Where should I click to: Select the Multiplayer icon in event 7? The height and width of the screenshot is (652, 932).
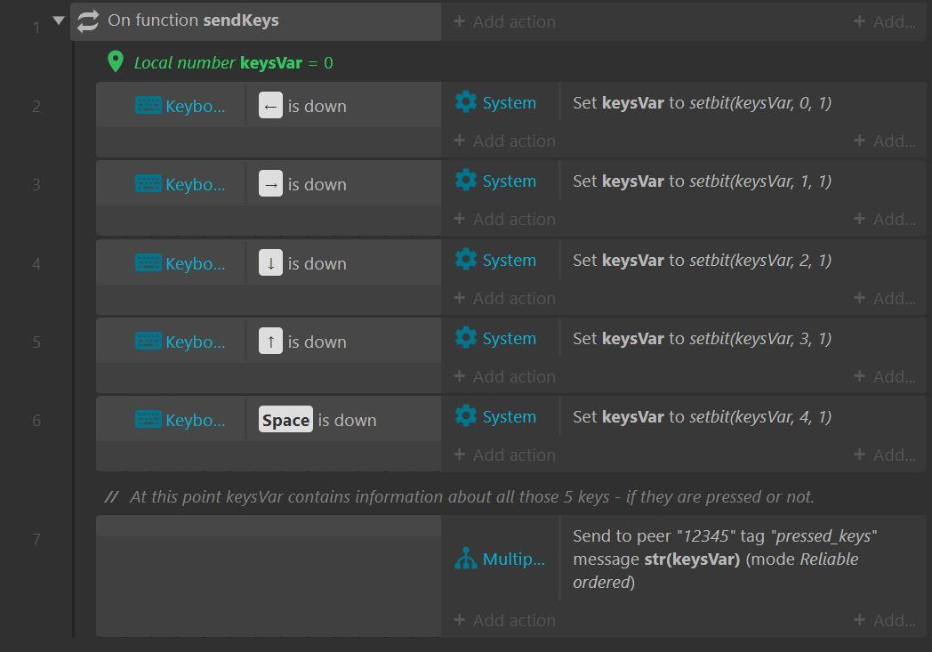point(465,559)
